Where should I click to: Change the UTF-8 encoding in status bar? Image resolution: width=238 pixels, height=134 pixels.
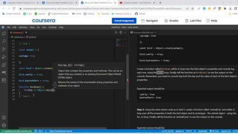coord(189,131)
